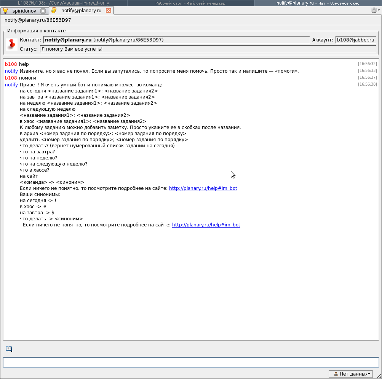382x379 pixels.
Task: Close the notify@planary.ru chat tab
Action: 108,11
